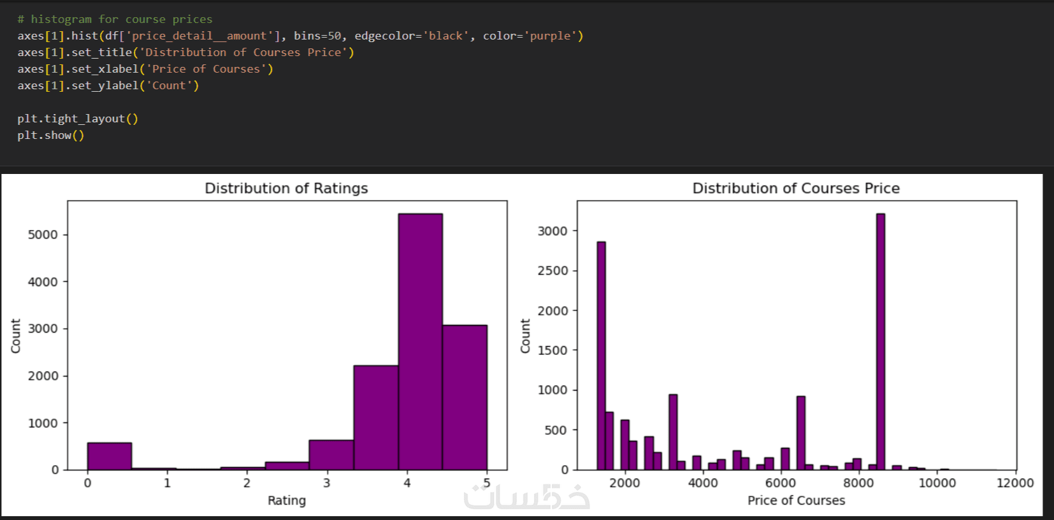The width and height of the screenshot is (1054, 520).
Task: Place cursor on the set_ylabel code line
Action: [x=108, y=85]
